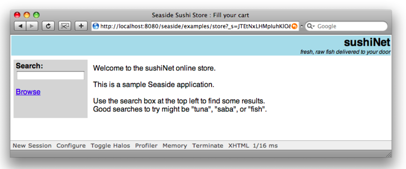The image size is (406, 169).
Task: Click the XHTML validation link
Action: tap(238, 146)
